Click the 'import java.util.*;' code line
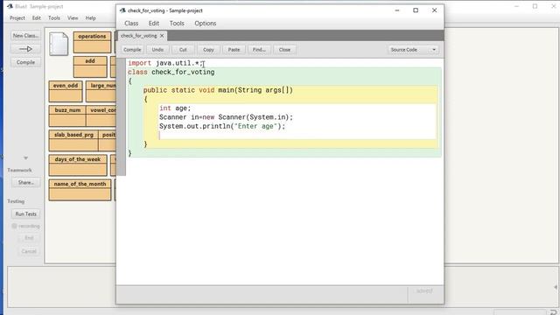This screenshot has width=560, height=315. click(165, 63)
